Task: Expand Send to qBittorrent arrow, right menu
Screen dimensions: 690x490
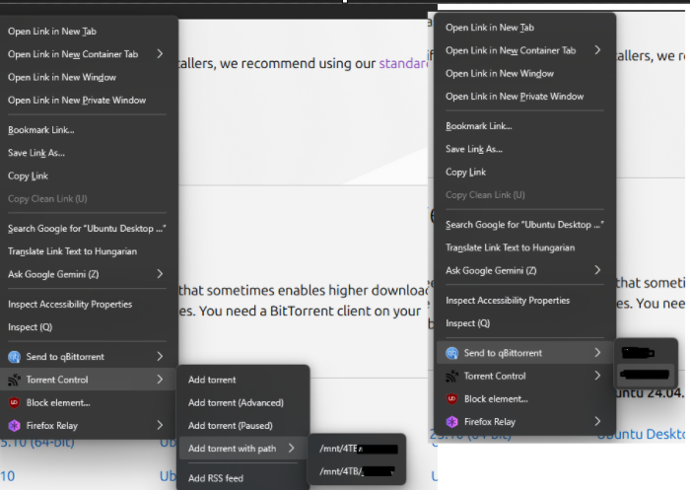Action: [x=597, y=353]
